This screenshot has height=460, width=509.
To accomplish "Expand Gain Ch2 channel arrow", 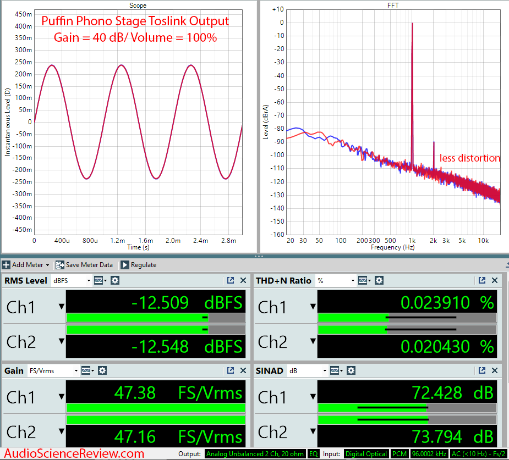I will pos(61,431).
